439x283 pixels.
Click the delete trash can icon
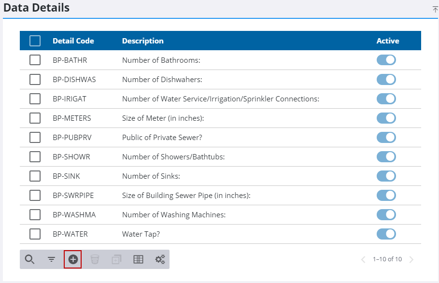95,259
